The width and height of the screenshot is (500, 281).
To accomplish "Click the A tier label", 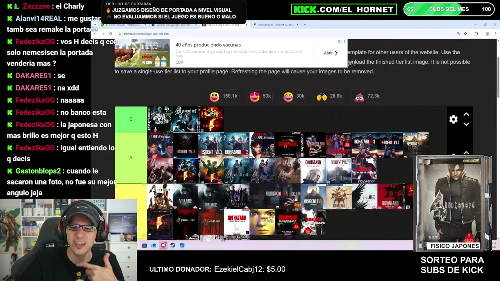I will (131, 158).
